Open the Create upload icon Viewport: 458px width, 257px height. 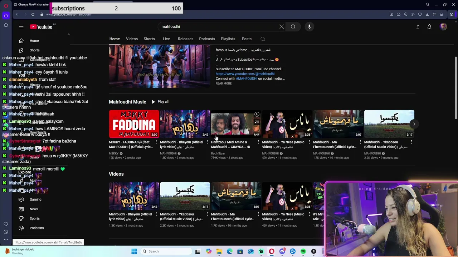coord(418,26)
